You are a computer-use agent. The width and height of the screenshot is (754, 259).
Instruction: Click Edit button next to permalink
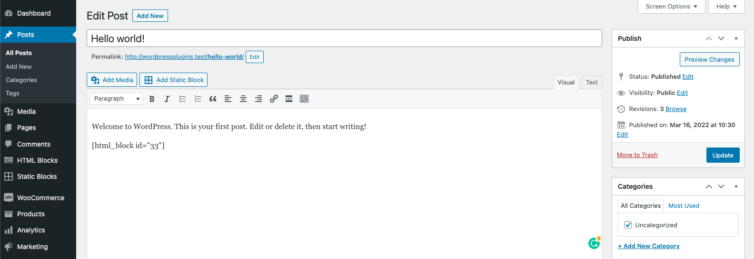255,57
